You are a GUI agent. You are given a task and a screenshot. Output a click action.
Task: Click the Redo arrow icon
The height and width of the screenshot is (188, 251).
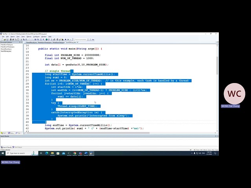tap(32, 40)
